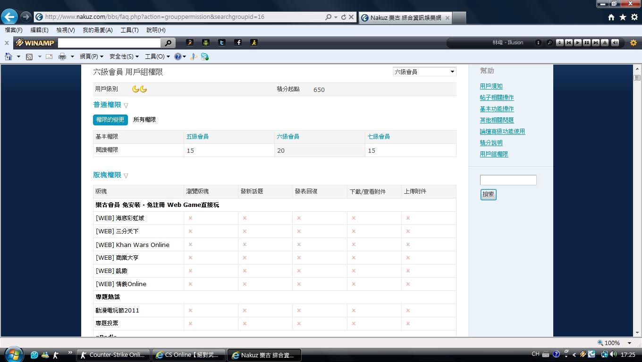Click the Android icon in Winamp toolbar

pos(206,42)
